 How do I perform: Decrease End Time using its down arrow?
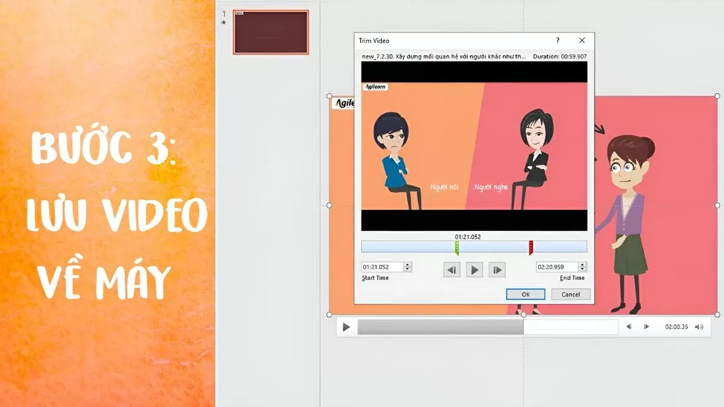[x=582, y=268]
